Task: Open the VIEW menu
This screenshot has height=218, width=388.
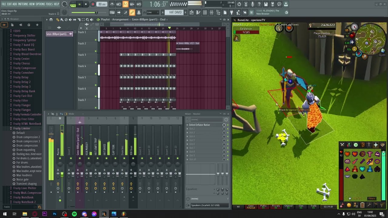Action: (x=32, y=4)
